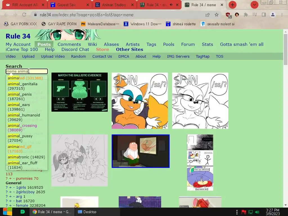Screen dimensions: 288x216
Task: Open the Windows Start menu
Action: (7, 212)
